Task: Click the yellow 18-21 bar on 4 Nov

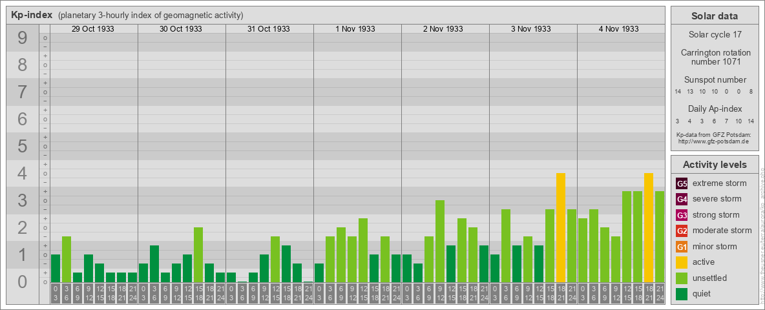Action: 649,227
